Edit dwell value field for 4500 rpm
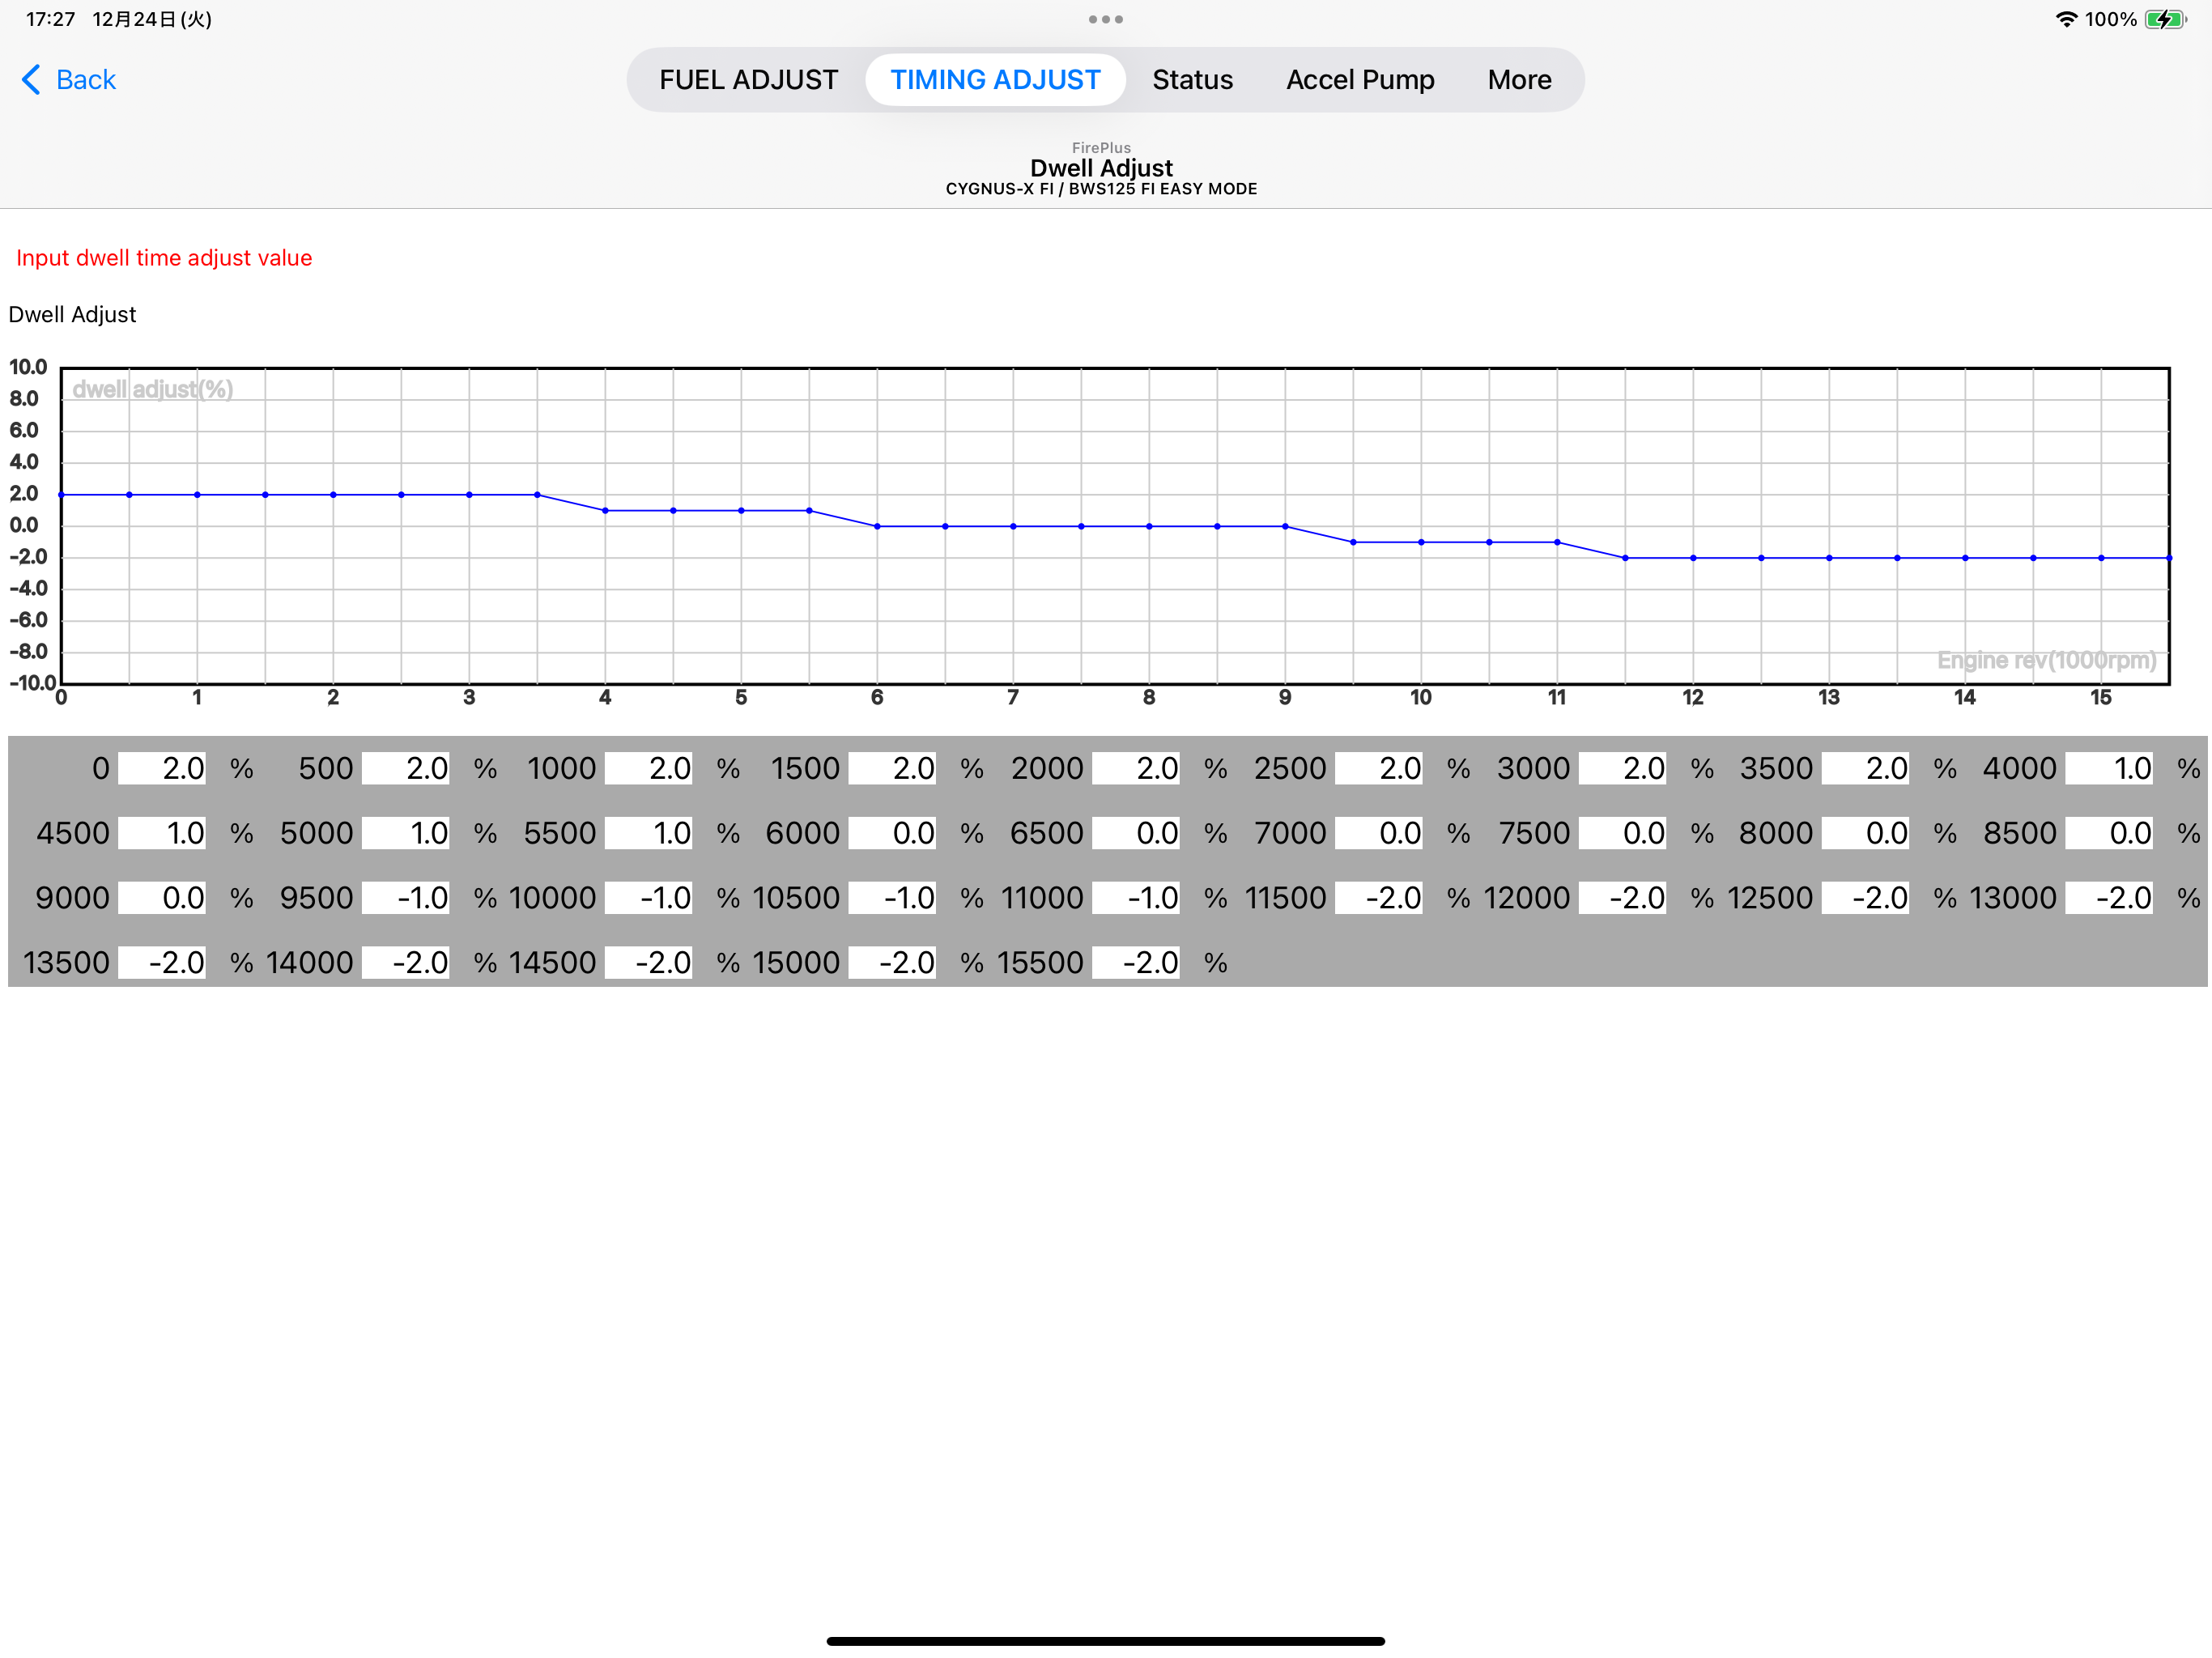 click(x=162, y=833)
